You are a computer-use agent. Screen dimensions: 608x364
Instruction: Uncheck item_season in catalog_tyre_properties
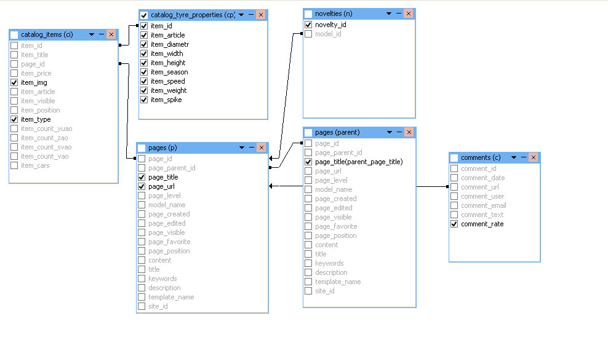[x=144, y=72]
